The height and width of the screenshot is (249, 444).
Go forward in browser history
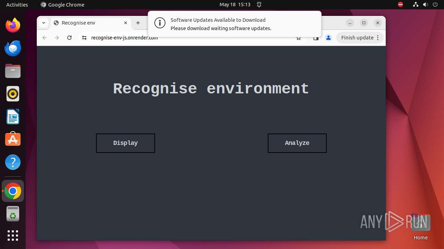tap(57, 38)
